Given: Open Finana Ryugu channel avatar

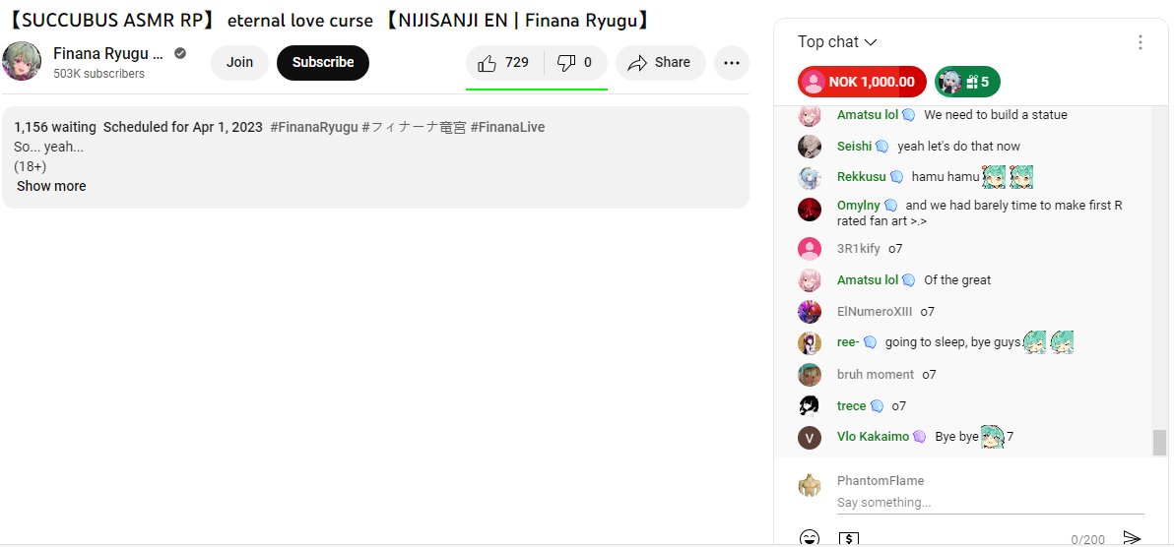Looking at the screenshot, I should coord(22,61).
